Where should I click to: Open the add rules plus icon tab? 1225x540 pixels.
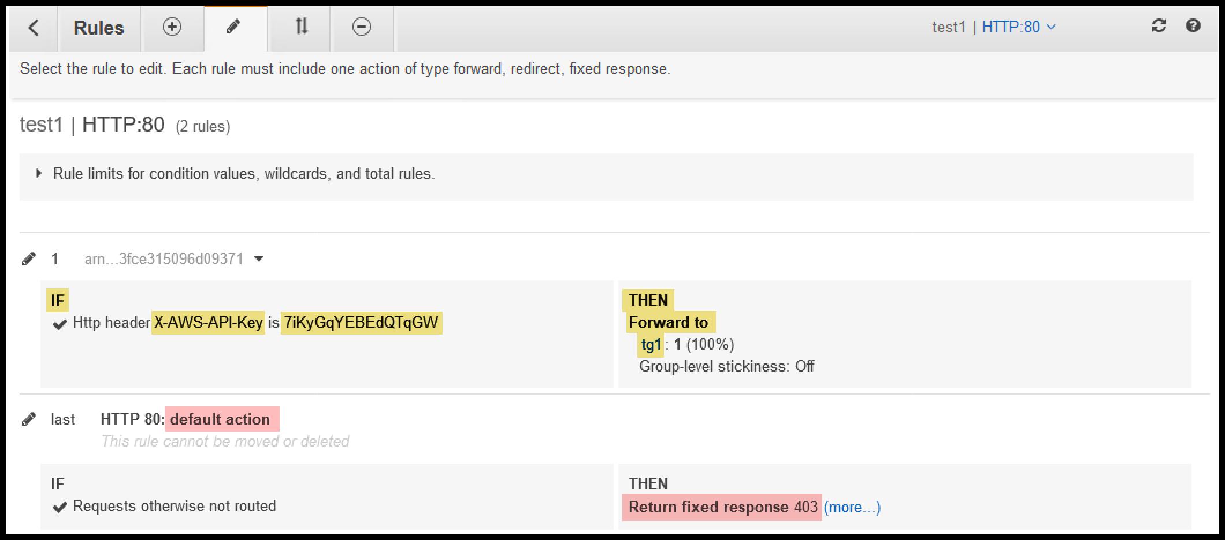[172, 27]
